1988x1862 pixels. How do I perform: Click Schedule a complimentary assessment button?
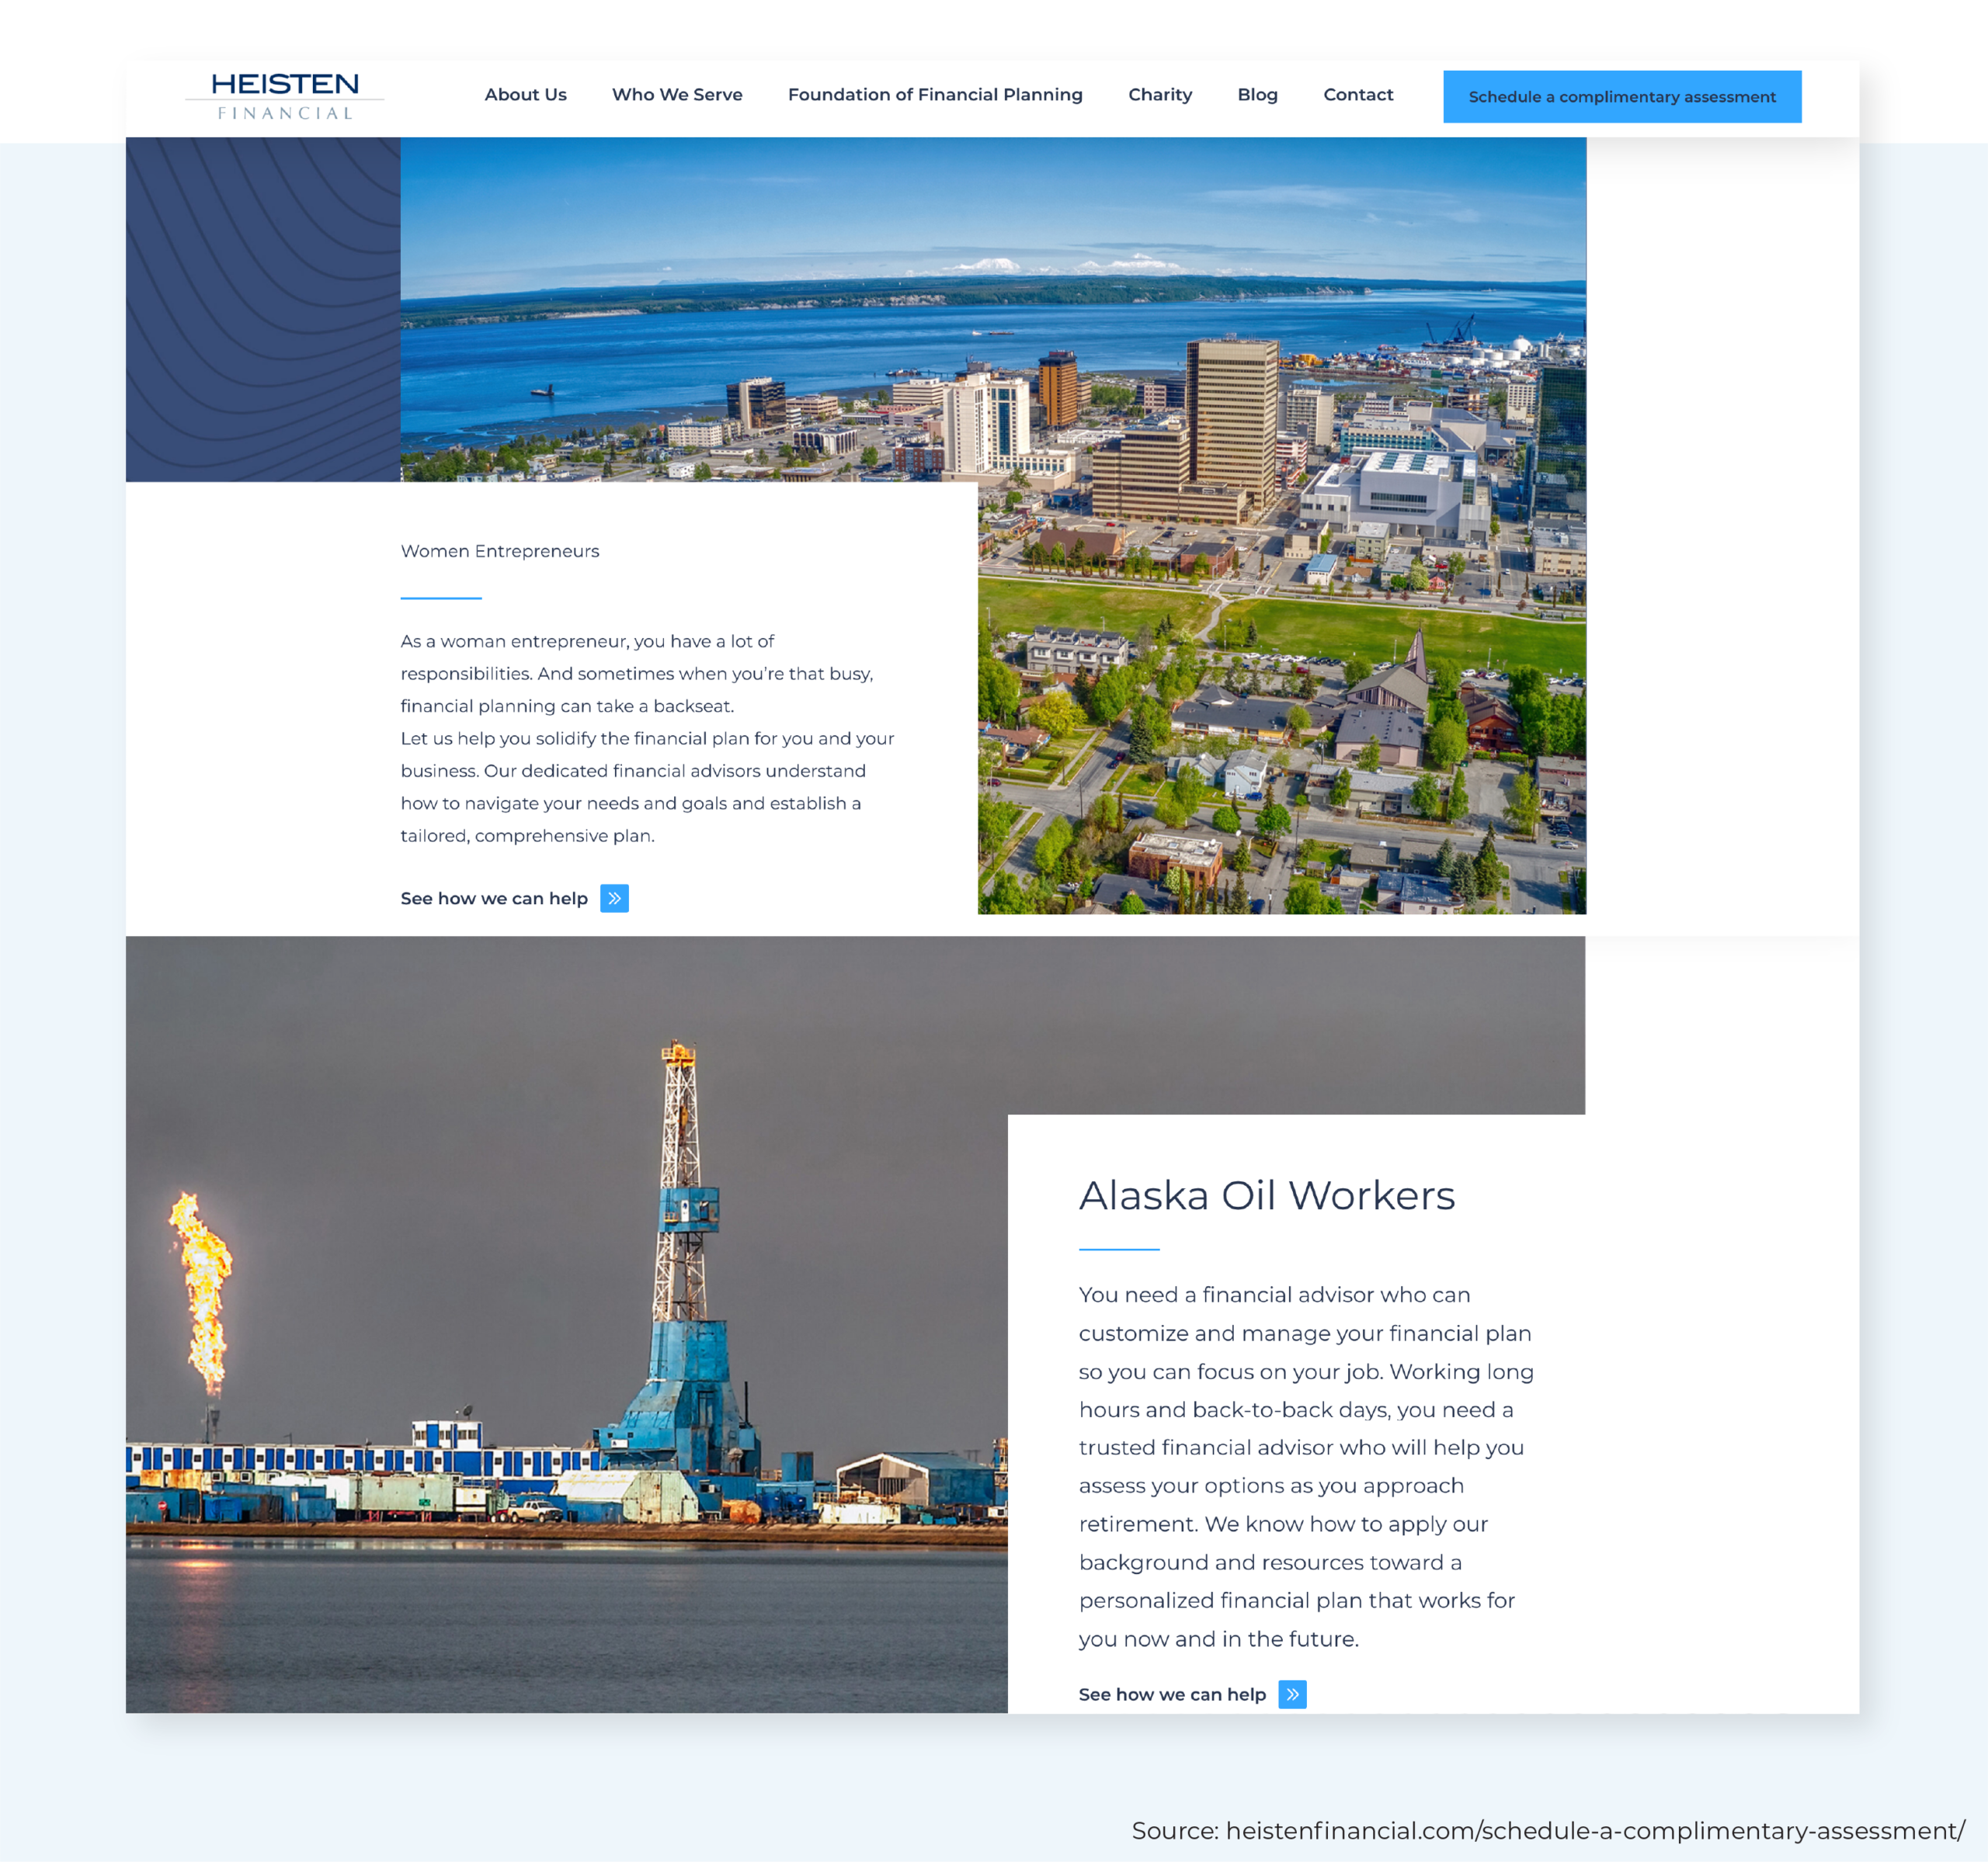pos(1622,97)
